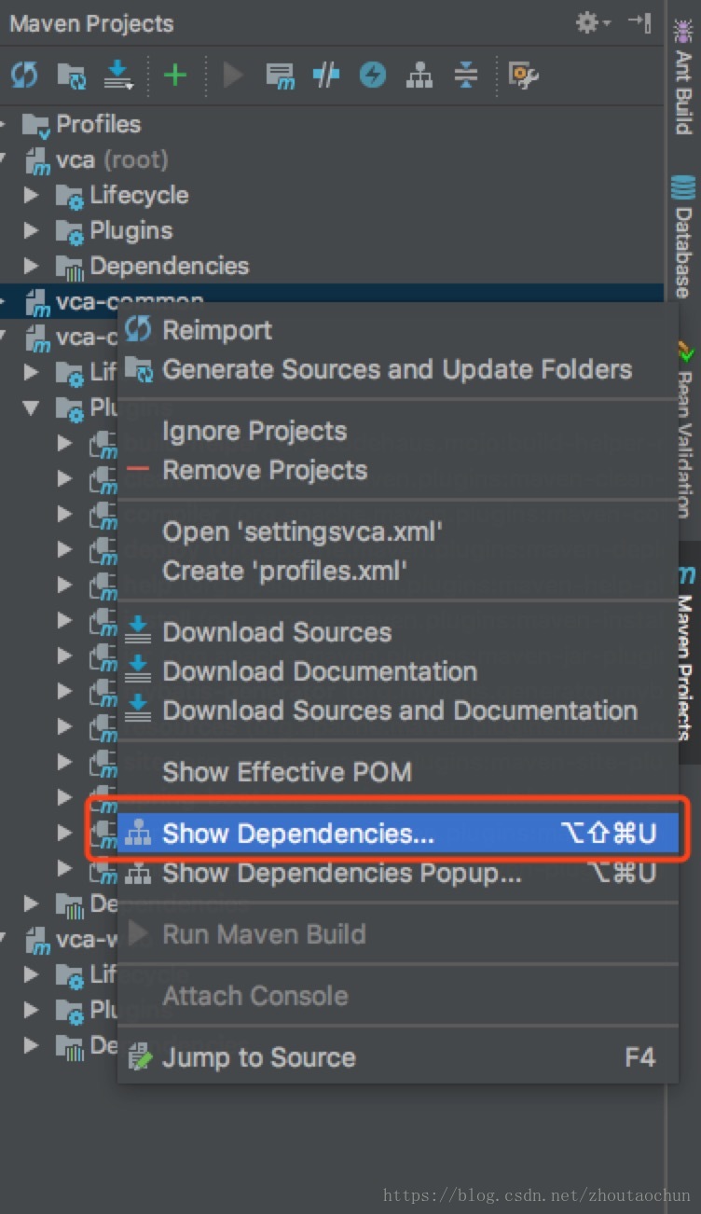Choose Remove Projects menu item
The width and height of the screenshot is (701, 1214).
398,470
